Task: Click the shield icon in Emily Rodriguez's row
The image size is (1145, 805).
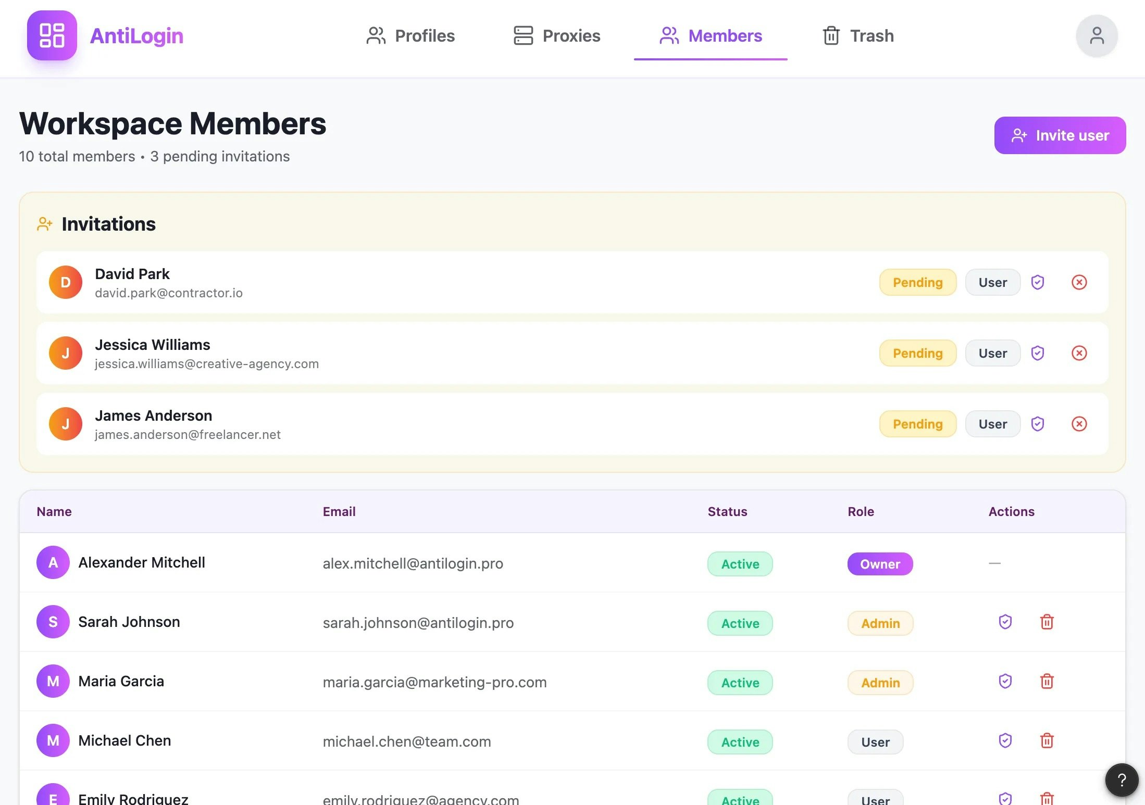Action: [x=1005, y=798]
